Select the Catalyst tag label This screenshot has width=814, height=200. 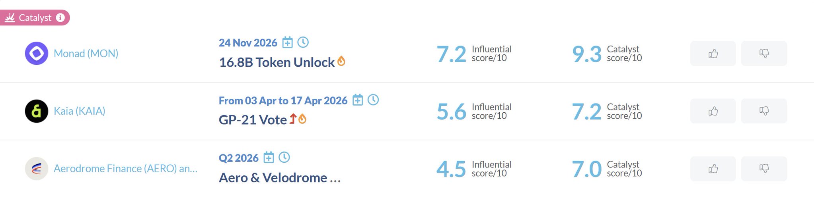(x=35, y=18)
